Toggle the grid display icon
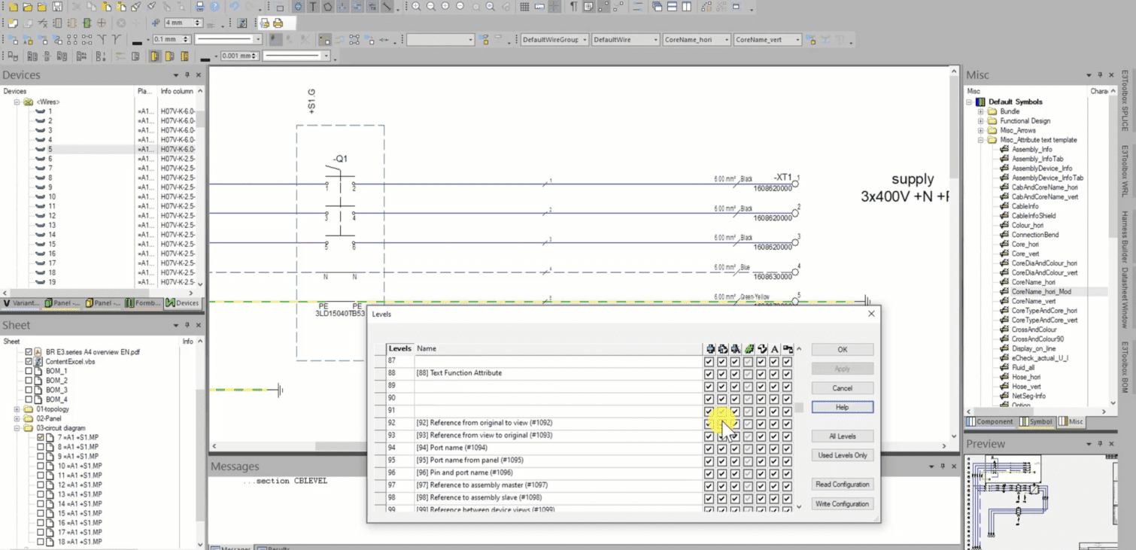This screenshot has height=550, width=1136. (x=524, y=6)
